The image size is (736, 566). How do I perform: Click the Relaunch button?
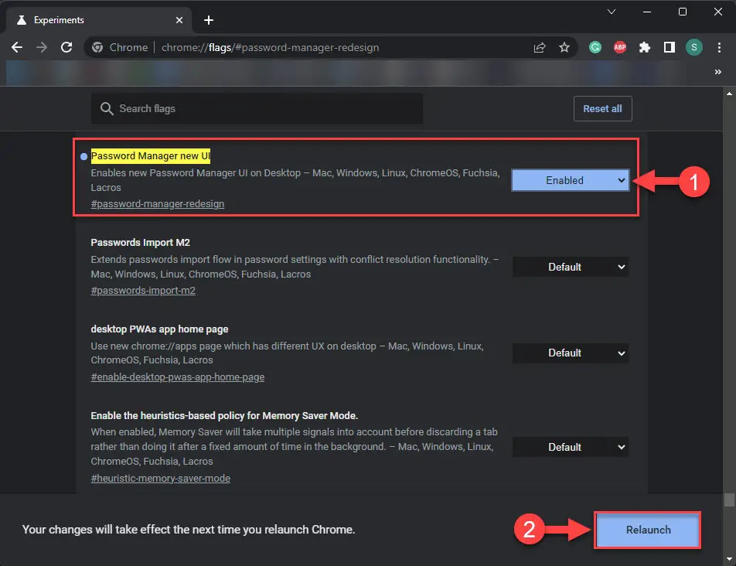[648, 530]
